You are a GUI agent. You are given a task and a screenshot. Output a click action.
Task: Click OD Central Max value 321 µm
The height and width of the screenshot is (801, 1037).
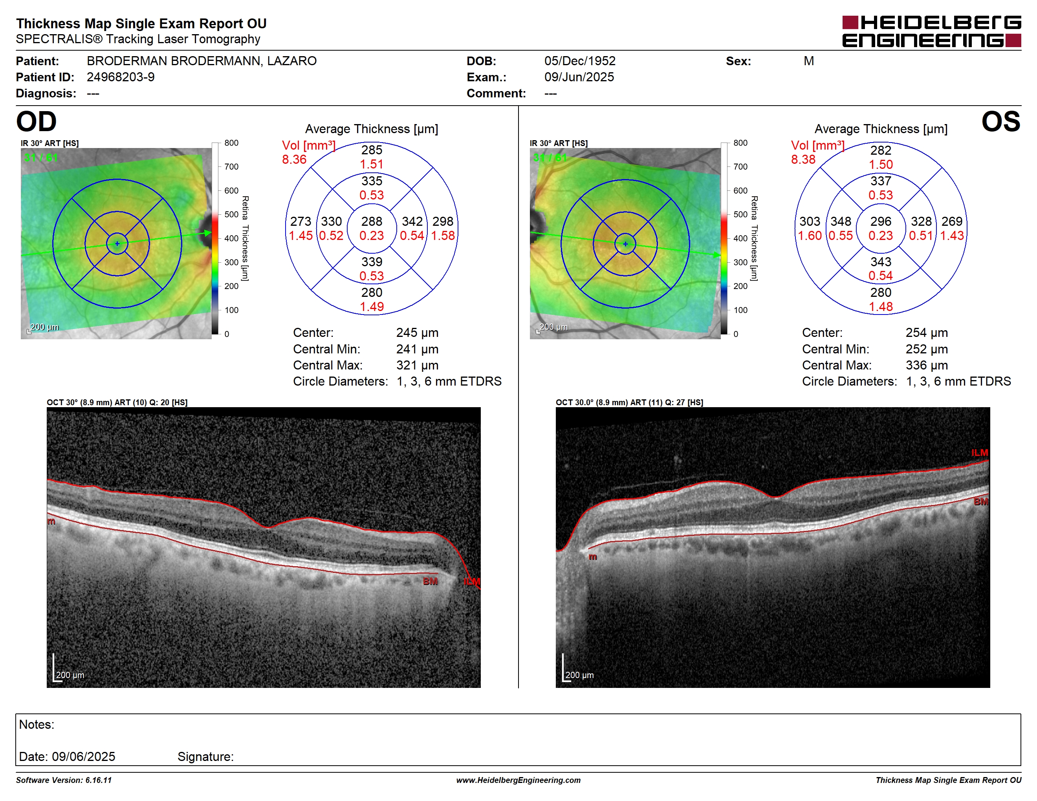pos(418,366)
